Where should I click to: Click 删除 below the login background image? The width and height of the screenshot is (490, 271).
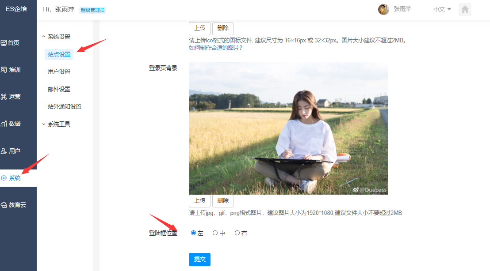point(223,200)
